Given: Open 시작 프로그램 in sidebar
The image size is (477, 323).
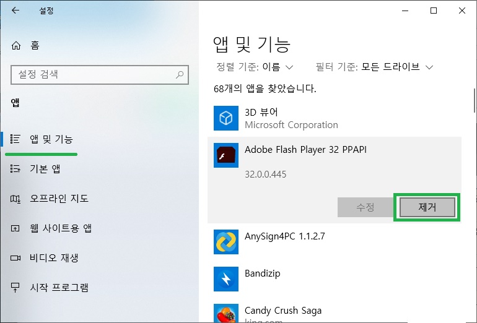Looking at the screenshot, I should tap(59, 288).
